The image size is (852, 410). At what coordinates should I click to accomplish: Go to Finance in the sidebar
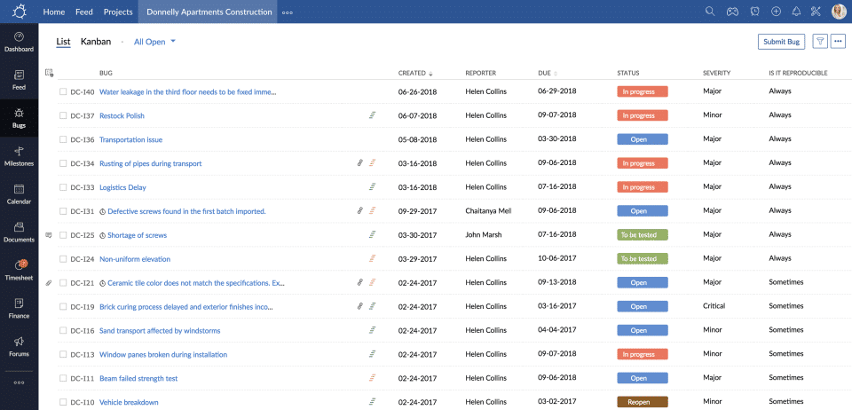tap(19, 307)
